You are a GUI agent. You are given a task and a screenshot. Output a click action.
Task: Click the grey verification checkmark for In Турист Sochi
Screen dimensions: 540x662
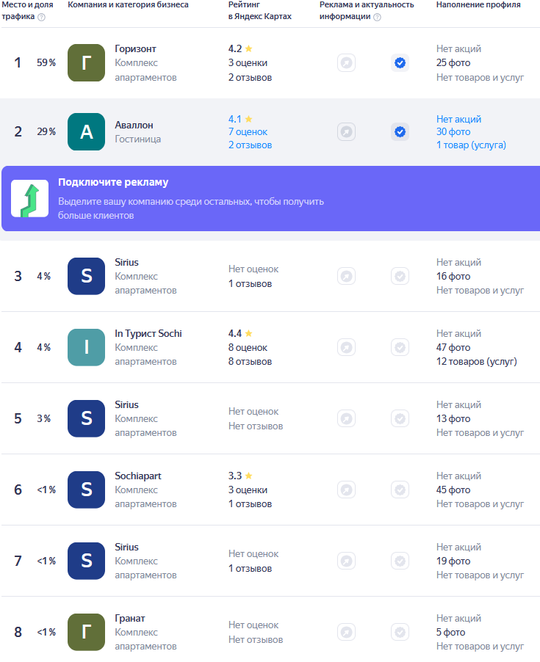[x=400, y=347]
